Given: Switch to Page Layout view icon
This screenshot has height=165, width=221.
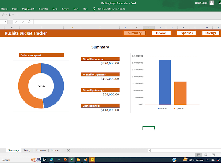Looking at the screenshot, I should tap(206, 155).
